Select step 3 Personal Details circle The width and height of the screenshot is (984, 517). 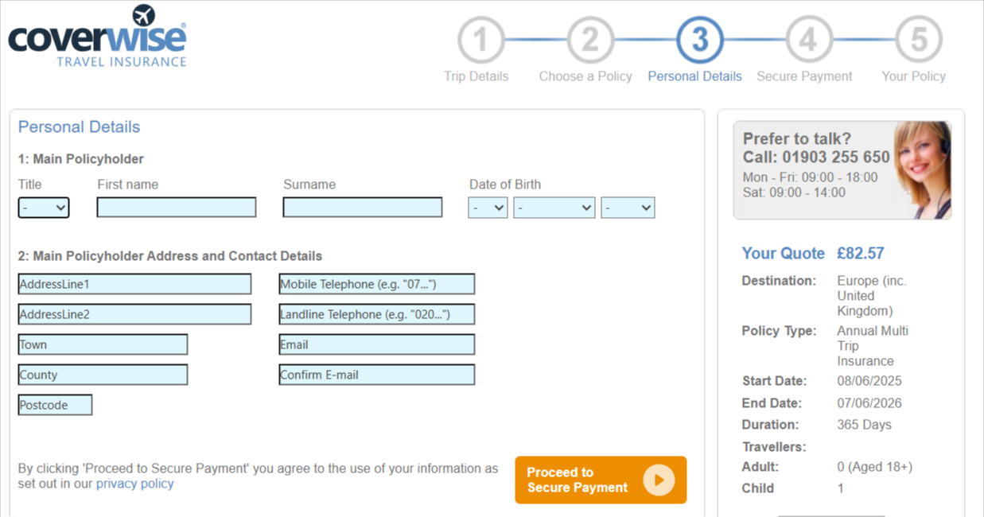[x=700, y=40]
